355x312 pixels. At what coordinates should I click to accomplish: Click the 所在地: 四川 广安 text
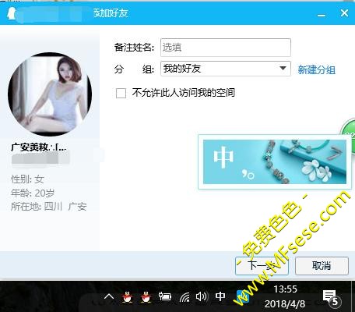tap(48, 207)
